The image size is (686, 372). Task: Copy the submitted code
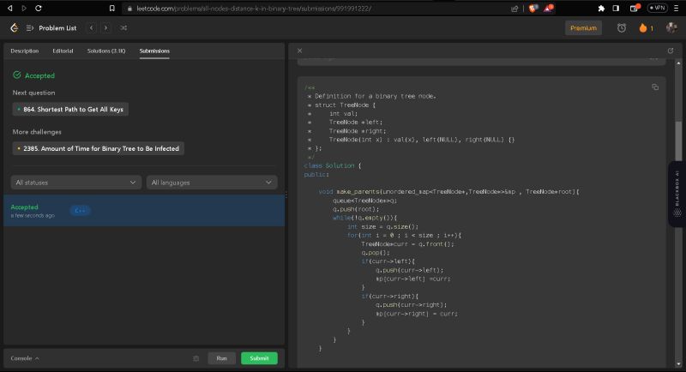[655, 87]
